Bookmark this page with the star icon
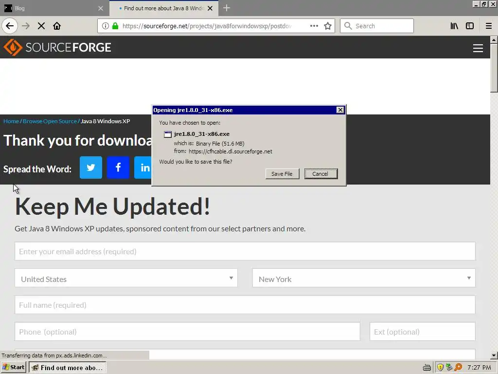498x374 pixels. tap(328, 26)
